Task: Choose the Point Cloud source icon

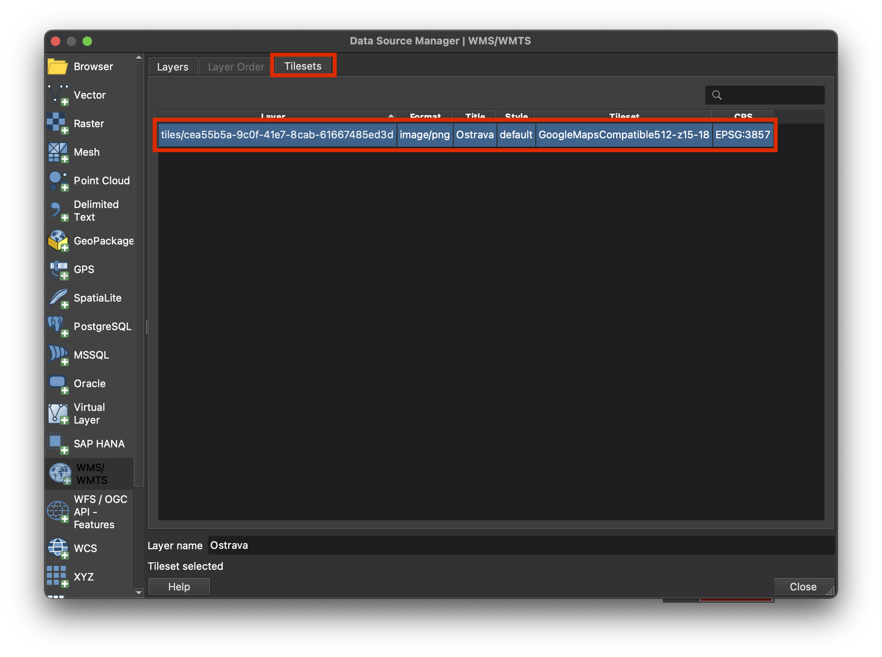Action: (58, 181)
